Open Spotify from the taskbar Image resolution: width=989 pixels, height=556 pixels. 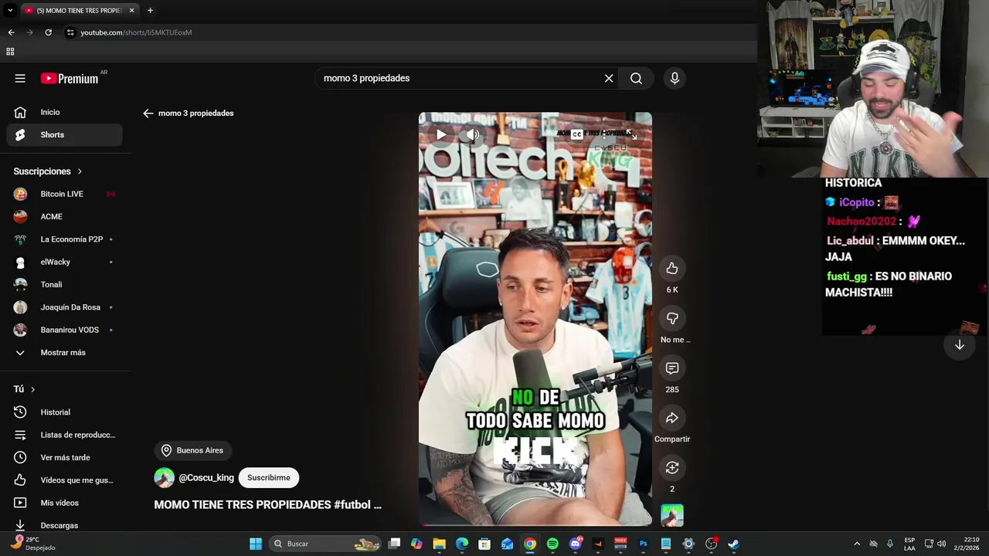pyautogui.click(x=552, y=544)
